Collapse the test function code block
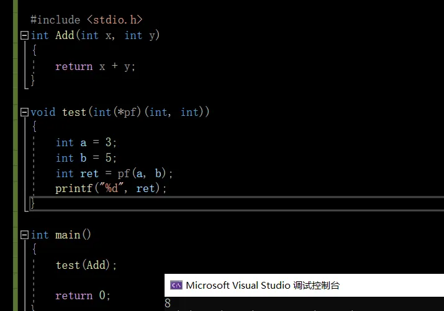The height and width of the screenshot is (311, 444). click(x=24, y=112)
